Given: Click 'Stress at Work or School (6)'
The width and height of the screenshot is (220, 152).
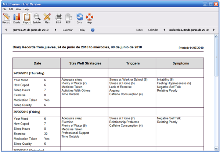Looking at the screenshot, I should click(129, 79).
